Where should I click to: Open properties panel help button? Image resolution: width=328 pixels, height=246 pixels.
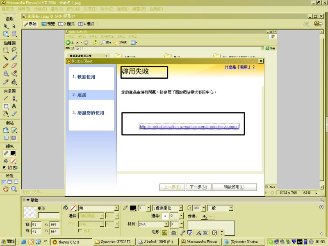(321, 207)
